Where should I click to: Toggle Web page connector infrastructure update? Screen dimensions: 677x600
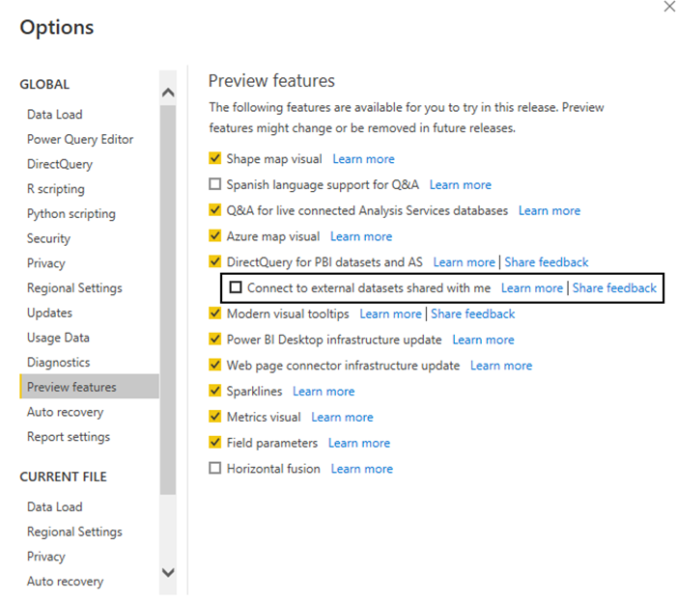(x=215, y=365)
